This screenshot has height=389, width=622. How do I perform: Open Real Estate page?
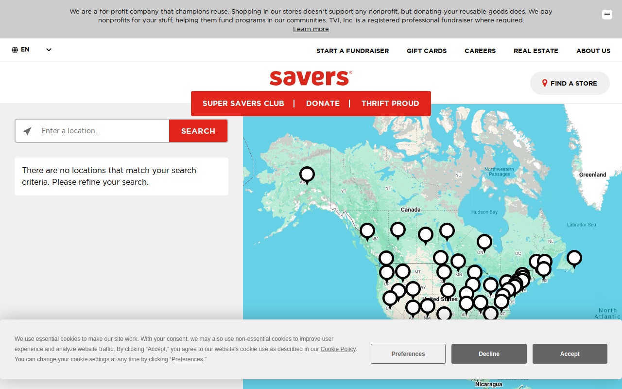click(536, 51)
